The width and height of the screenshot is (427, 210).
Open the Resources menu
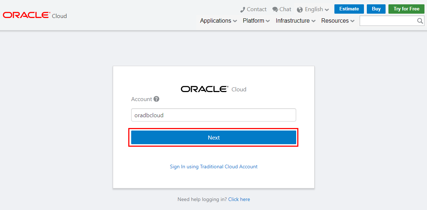tap(338, 20)
